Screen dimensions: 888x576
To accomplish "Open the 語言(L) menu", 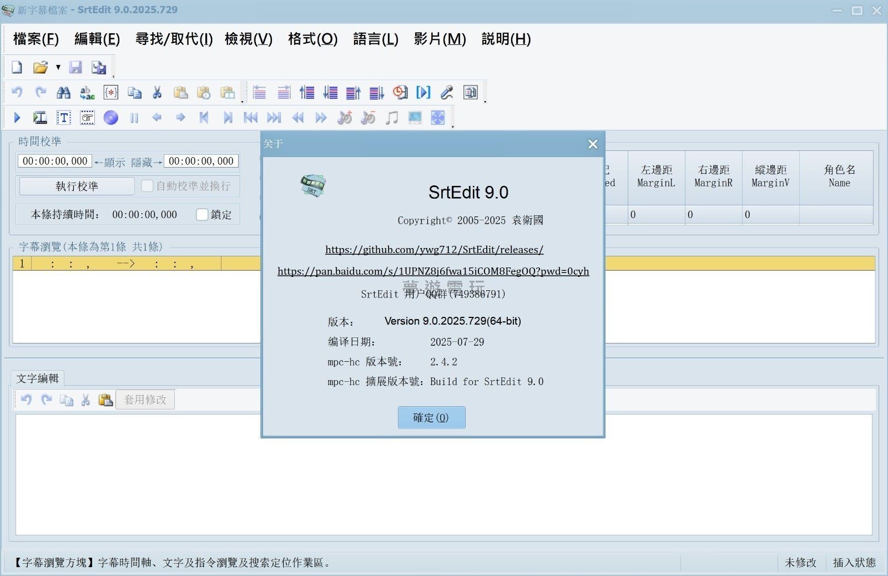I will [376, 39].
